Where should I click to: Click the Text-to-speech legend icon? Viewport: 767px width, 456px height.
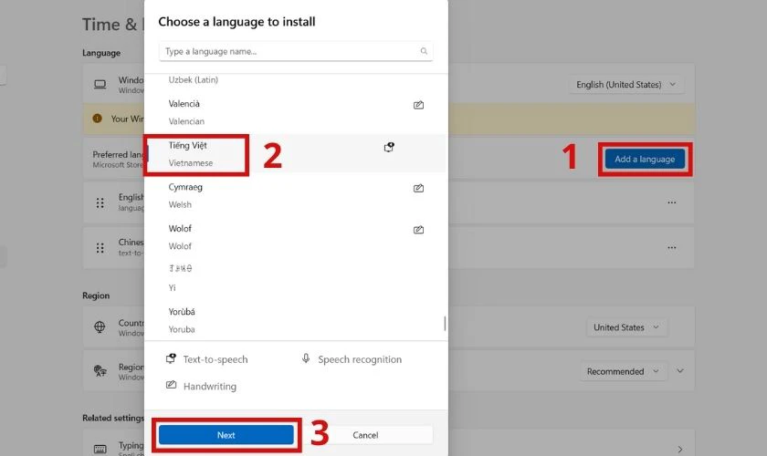[x=171, y=358]
